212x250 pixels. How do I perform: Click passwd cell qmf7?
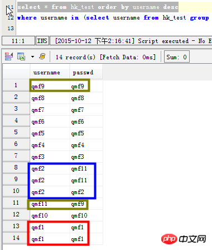(x=86, y=110)
